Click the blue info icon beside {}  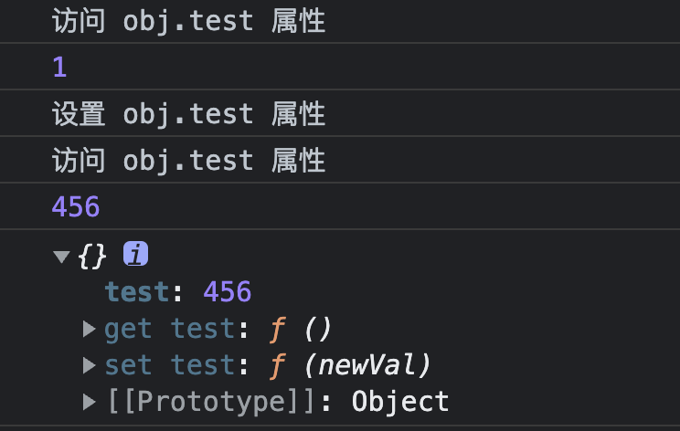tap(135, 254)
